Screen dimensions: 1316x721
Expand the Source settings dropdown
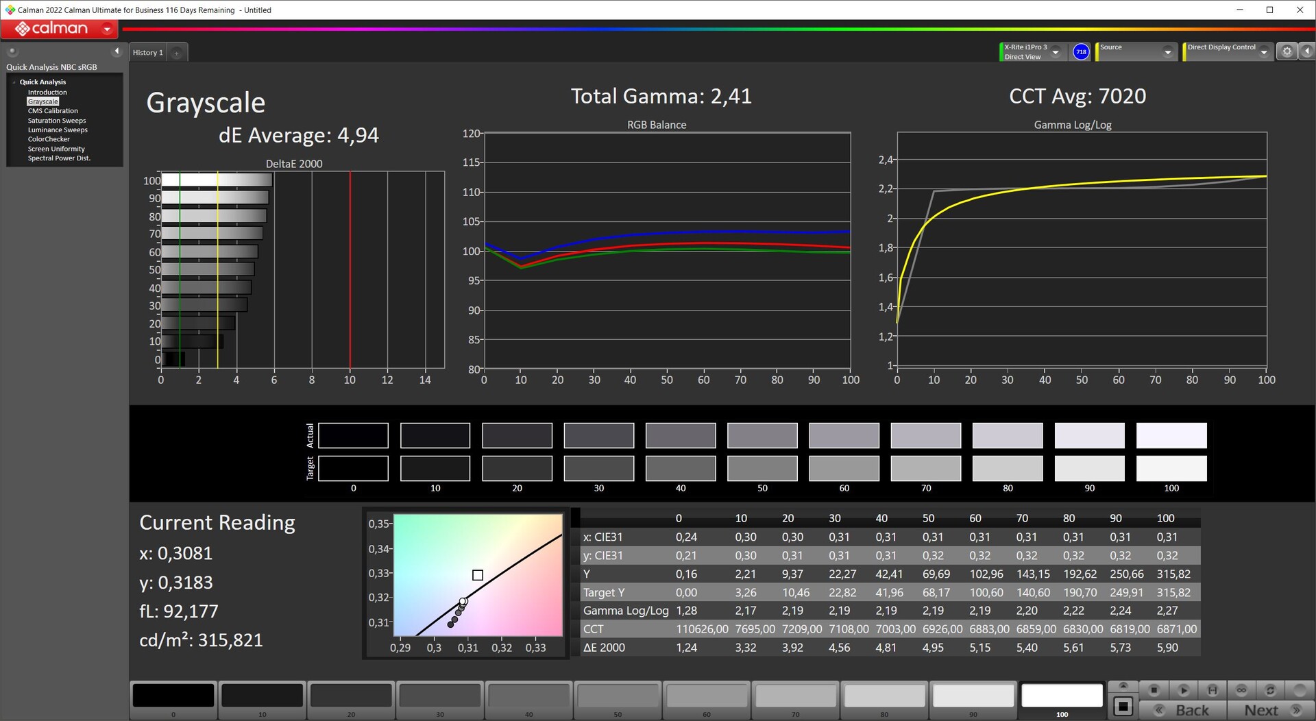coord(1168,52)
